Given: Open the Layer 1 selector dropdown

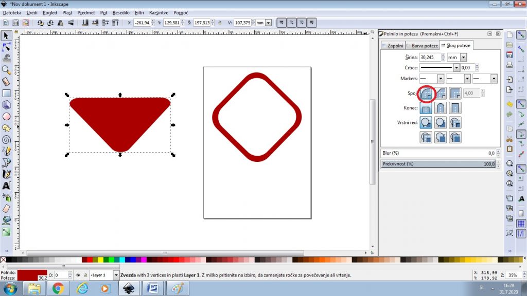Looking at the screenshot, I should [116, 275].
